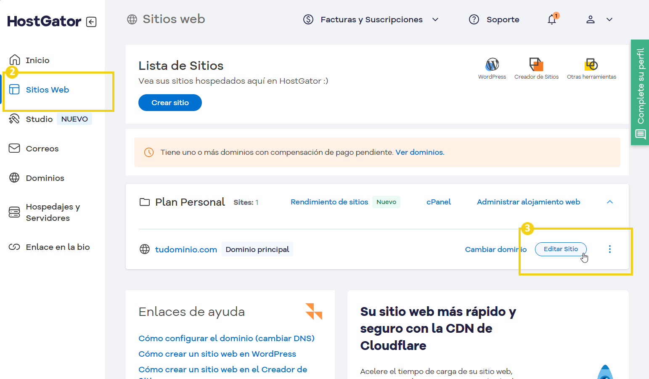Expand Facturas y Suscripciones dropdown

coord(435,19)
